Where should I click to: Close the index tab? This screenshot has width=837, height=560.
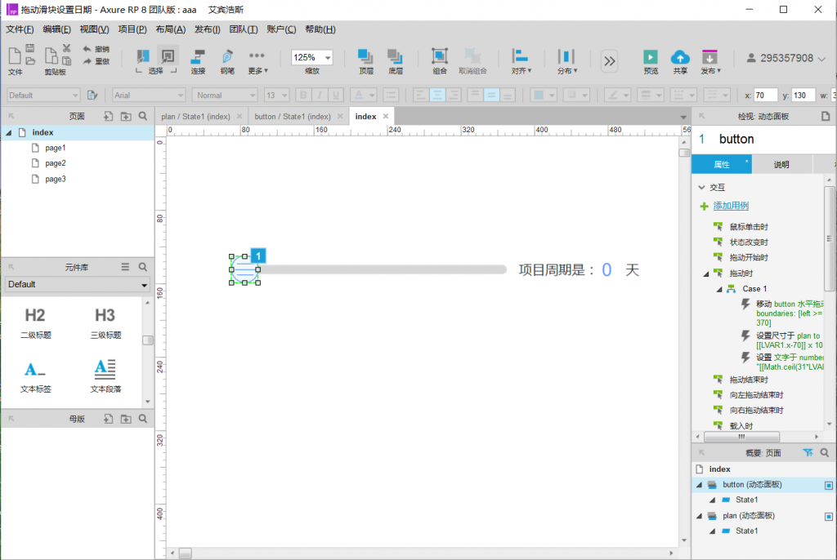click(x=386, y=116)
